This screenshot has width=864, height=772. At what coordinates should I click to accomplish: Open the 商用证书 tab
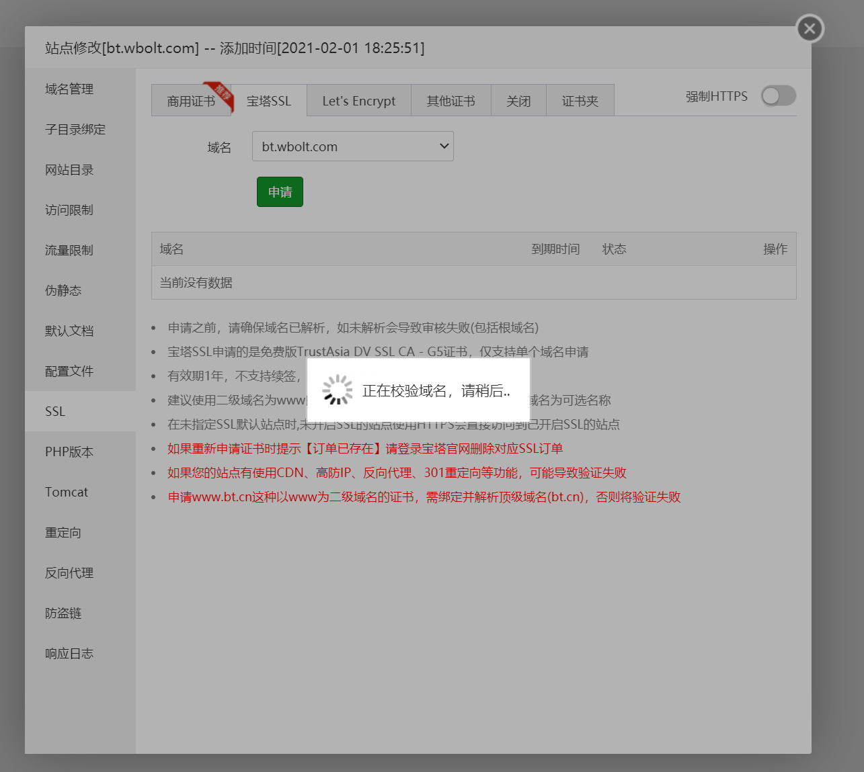click(x=190, y=100)
